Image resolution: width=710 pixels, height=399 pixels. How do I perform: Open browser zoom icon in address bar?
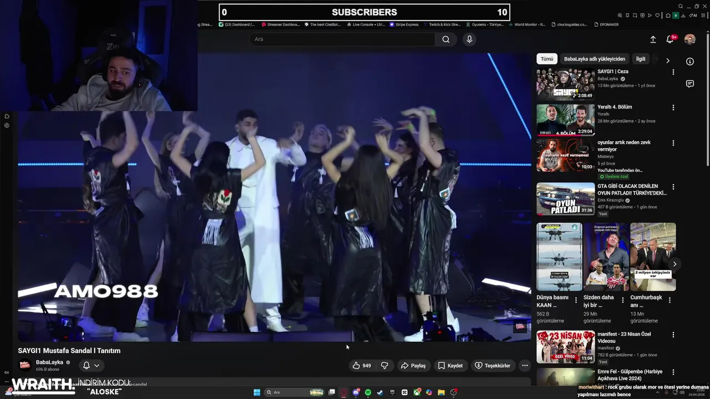click(x=620, y=16)
